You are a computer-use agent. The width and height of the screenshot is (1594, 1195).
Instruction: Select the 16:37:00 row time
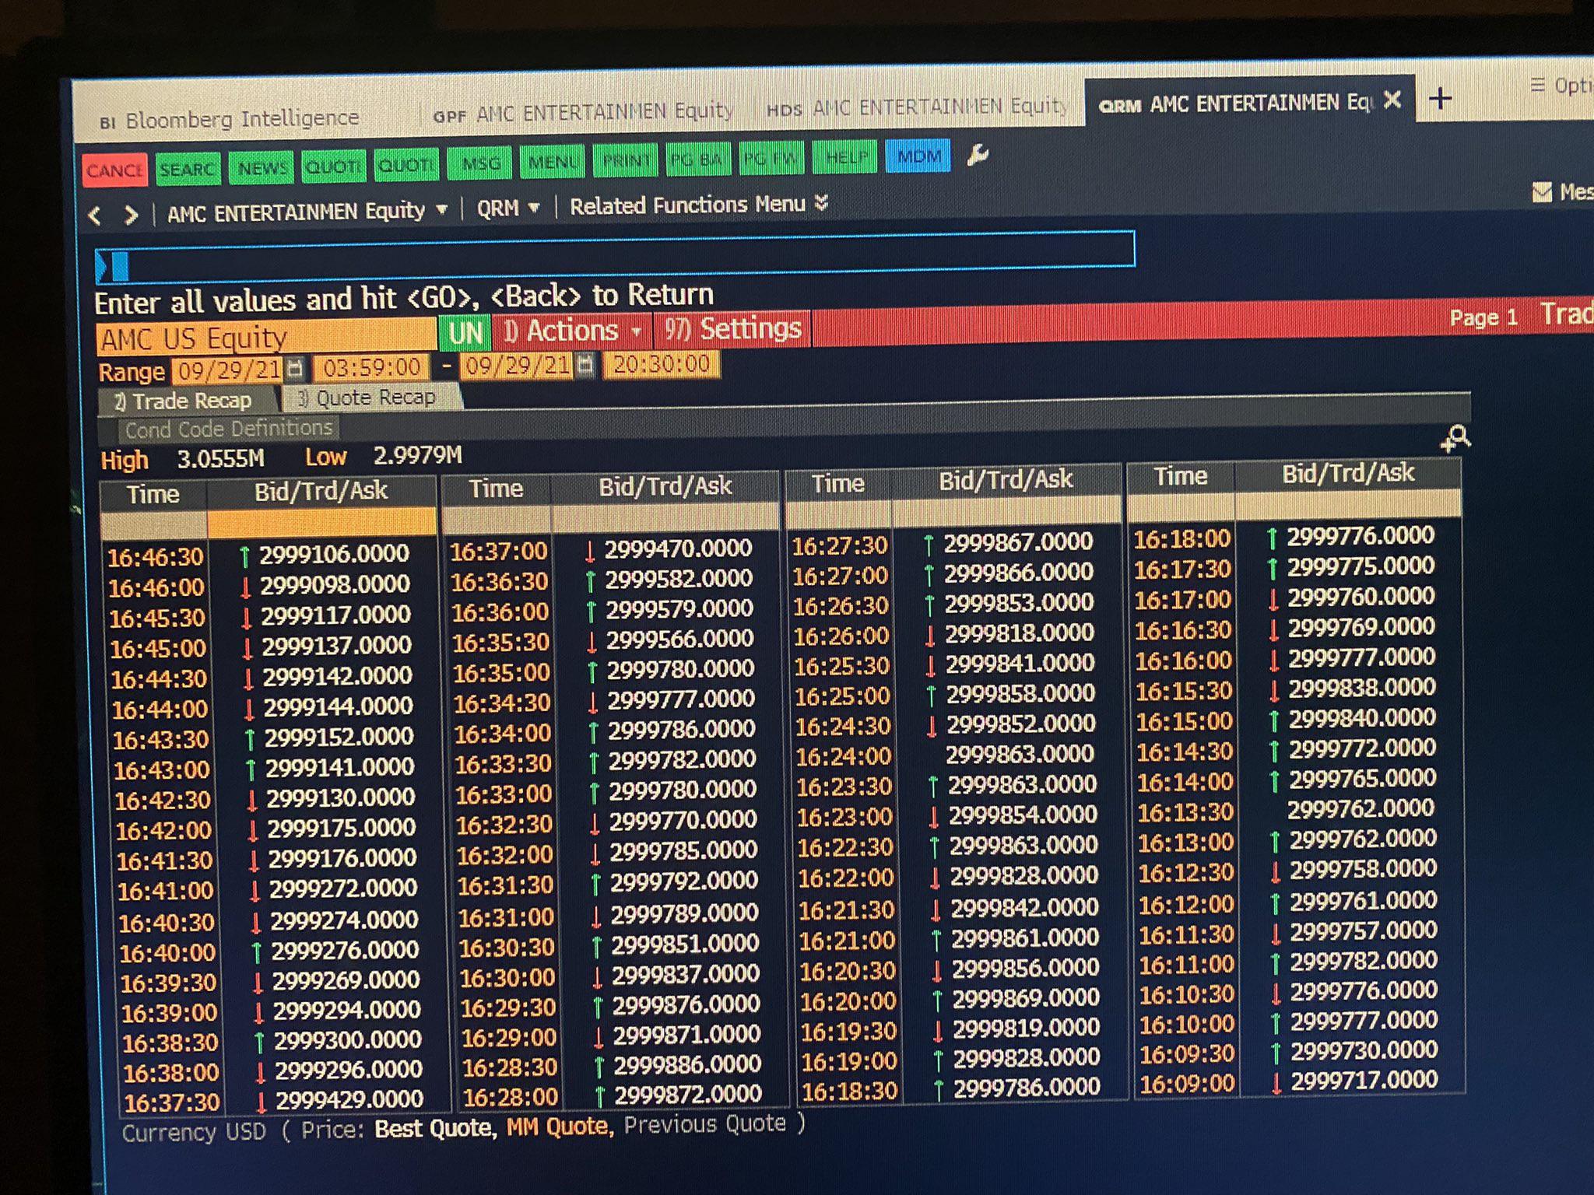pos(498,552)
